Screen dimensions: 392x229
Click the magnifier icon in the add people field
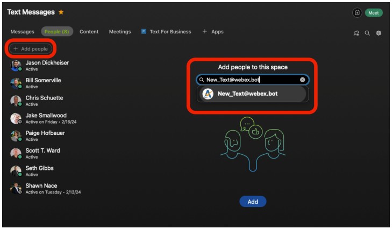(202, 80)
